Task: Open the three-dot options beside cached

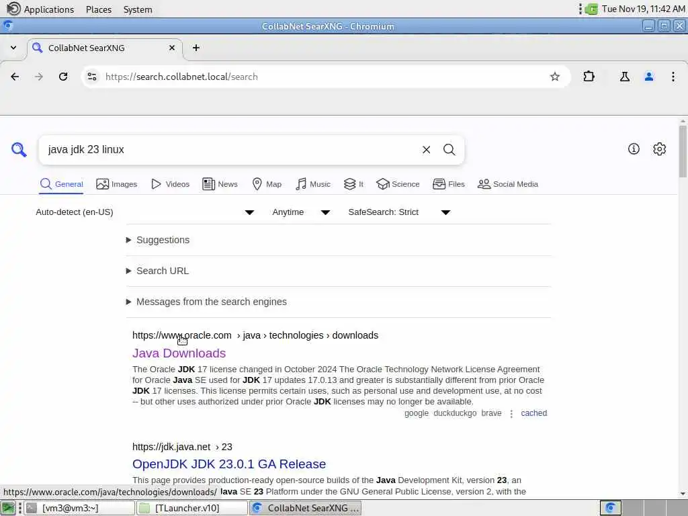Action: point(511,414)
